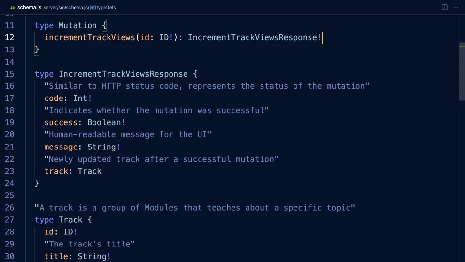The height and width of the screenshot is (262, 465).
Task: Click the Track return type on line 23
Action: tap(90, 171)
